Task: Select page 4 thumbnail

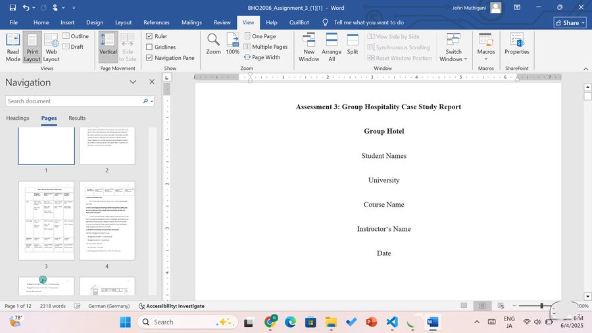Action: tap(107, 220)
